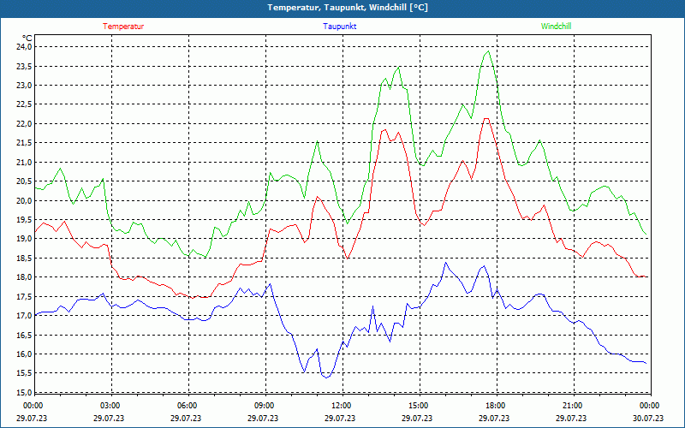685x428 pixels.
Task: Select the green Windchill legend label
Action: pyautogui.click(x=556, y=27)
